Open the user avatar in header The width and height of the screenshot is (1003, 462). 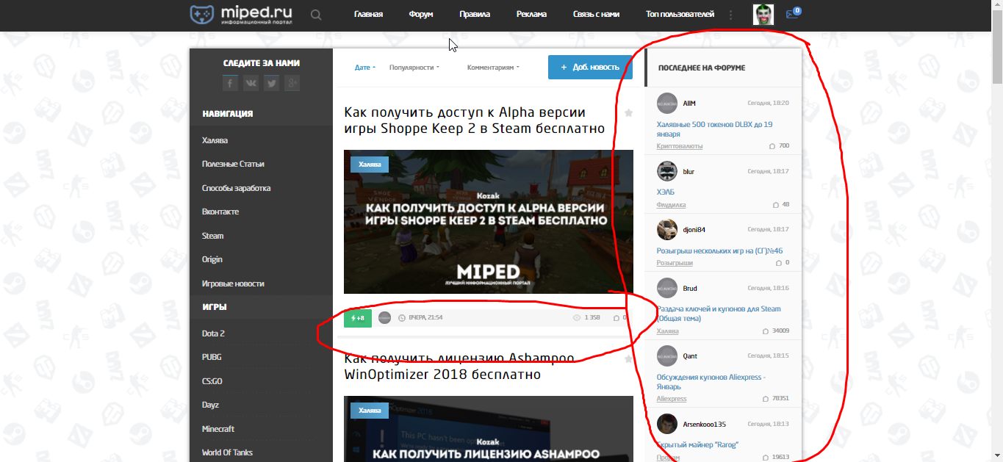point(763,14)
